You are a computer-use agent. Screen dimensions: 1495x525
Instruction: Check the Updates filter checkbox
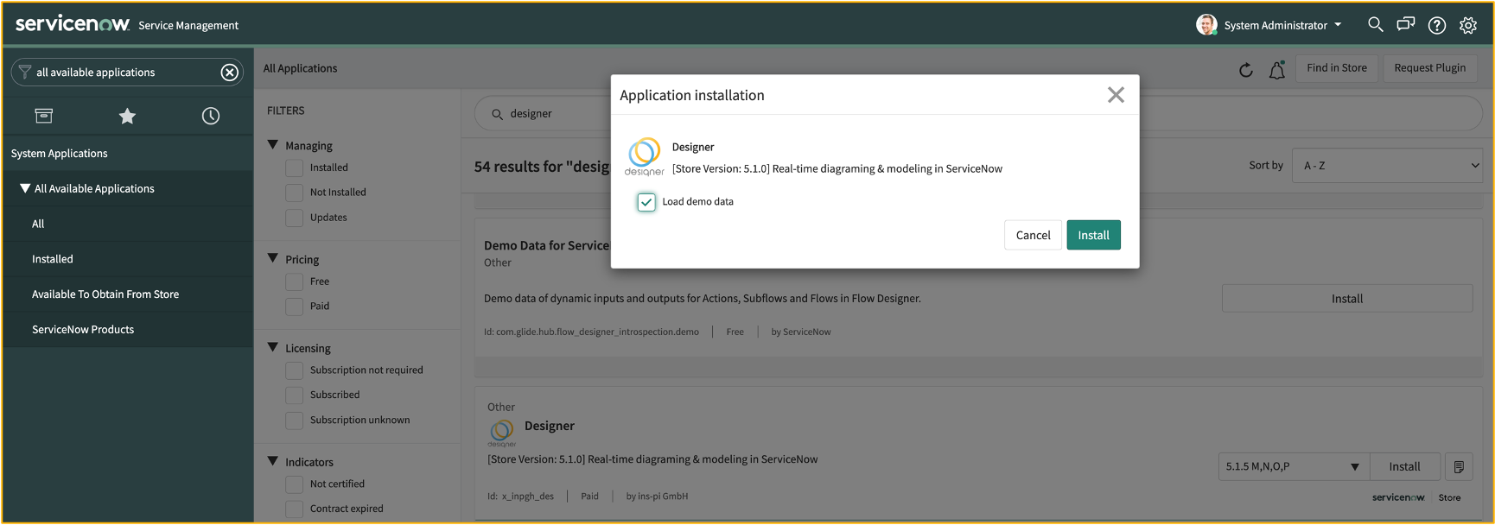coord(295,218)
